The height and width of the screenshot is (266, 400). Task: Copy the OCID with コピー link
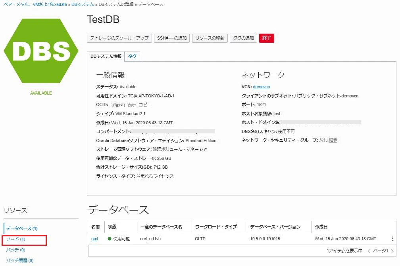(x=145, y=105)
